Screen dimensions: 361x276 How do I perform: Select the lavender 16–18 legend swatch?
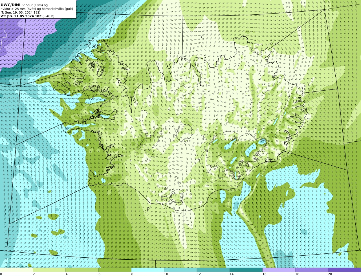[279, 270]
